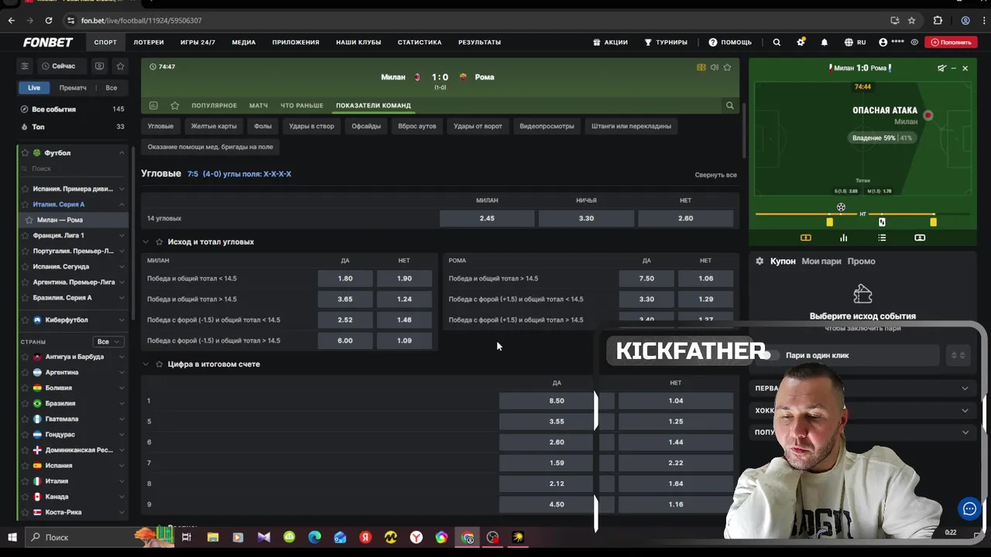Select the Прематч filter

(73, 87)
